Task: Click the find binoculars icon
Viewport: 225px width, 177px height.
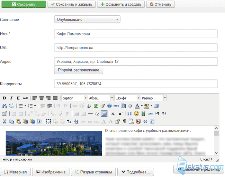Action: (4, 106)
